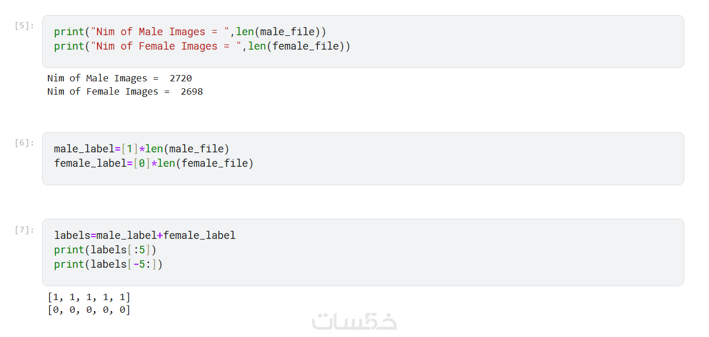709x337 pixels.
Task: Click the print(labels[:5]) code line
Action: pos(106,250)
